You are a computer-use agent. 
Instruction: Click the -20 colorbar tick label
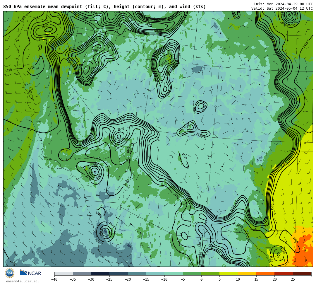click(x=128, y=279)
